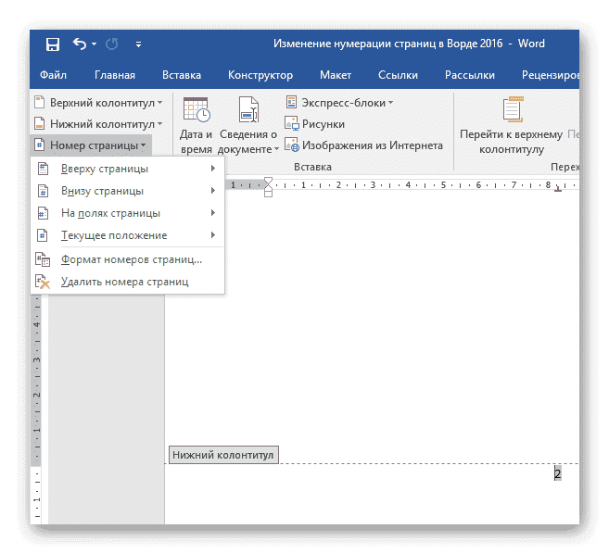
Task: Select Вверху страницы menu entry
Action: 104,169
